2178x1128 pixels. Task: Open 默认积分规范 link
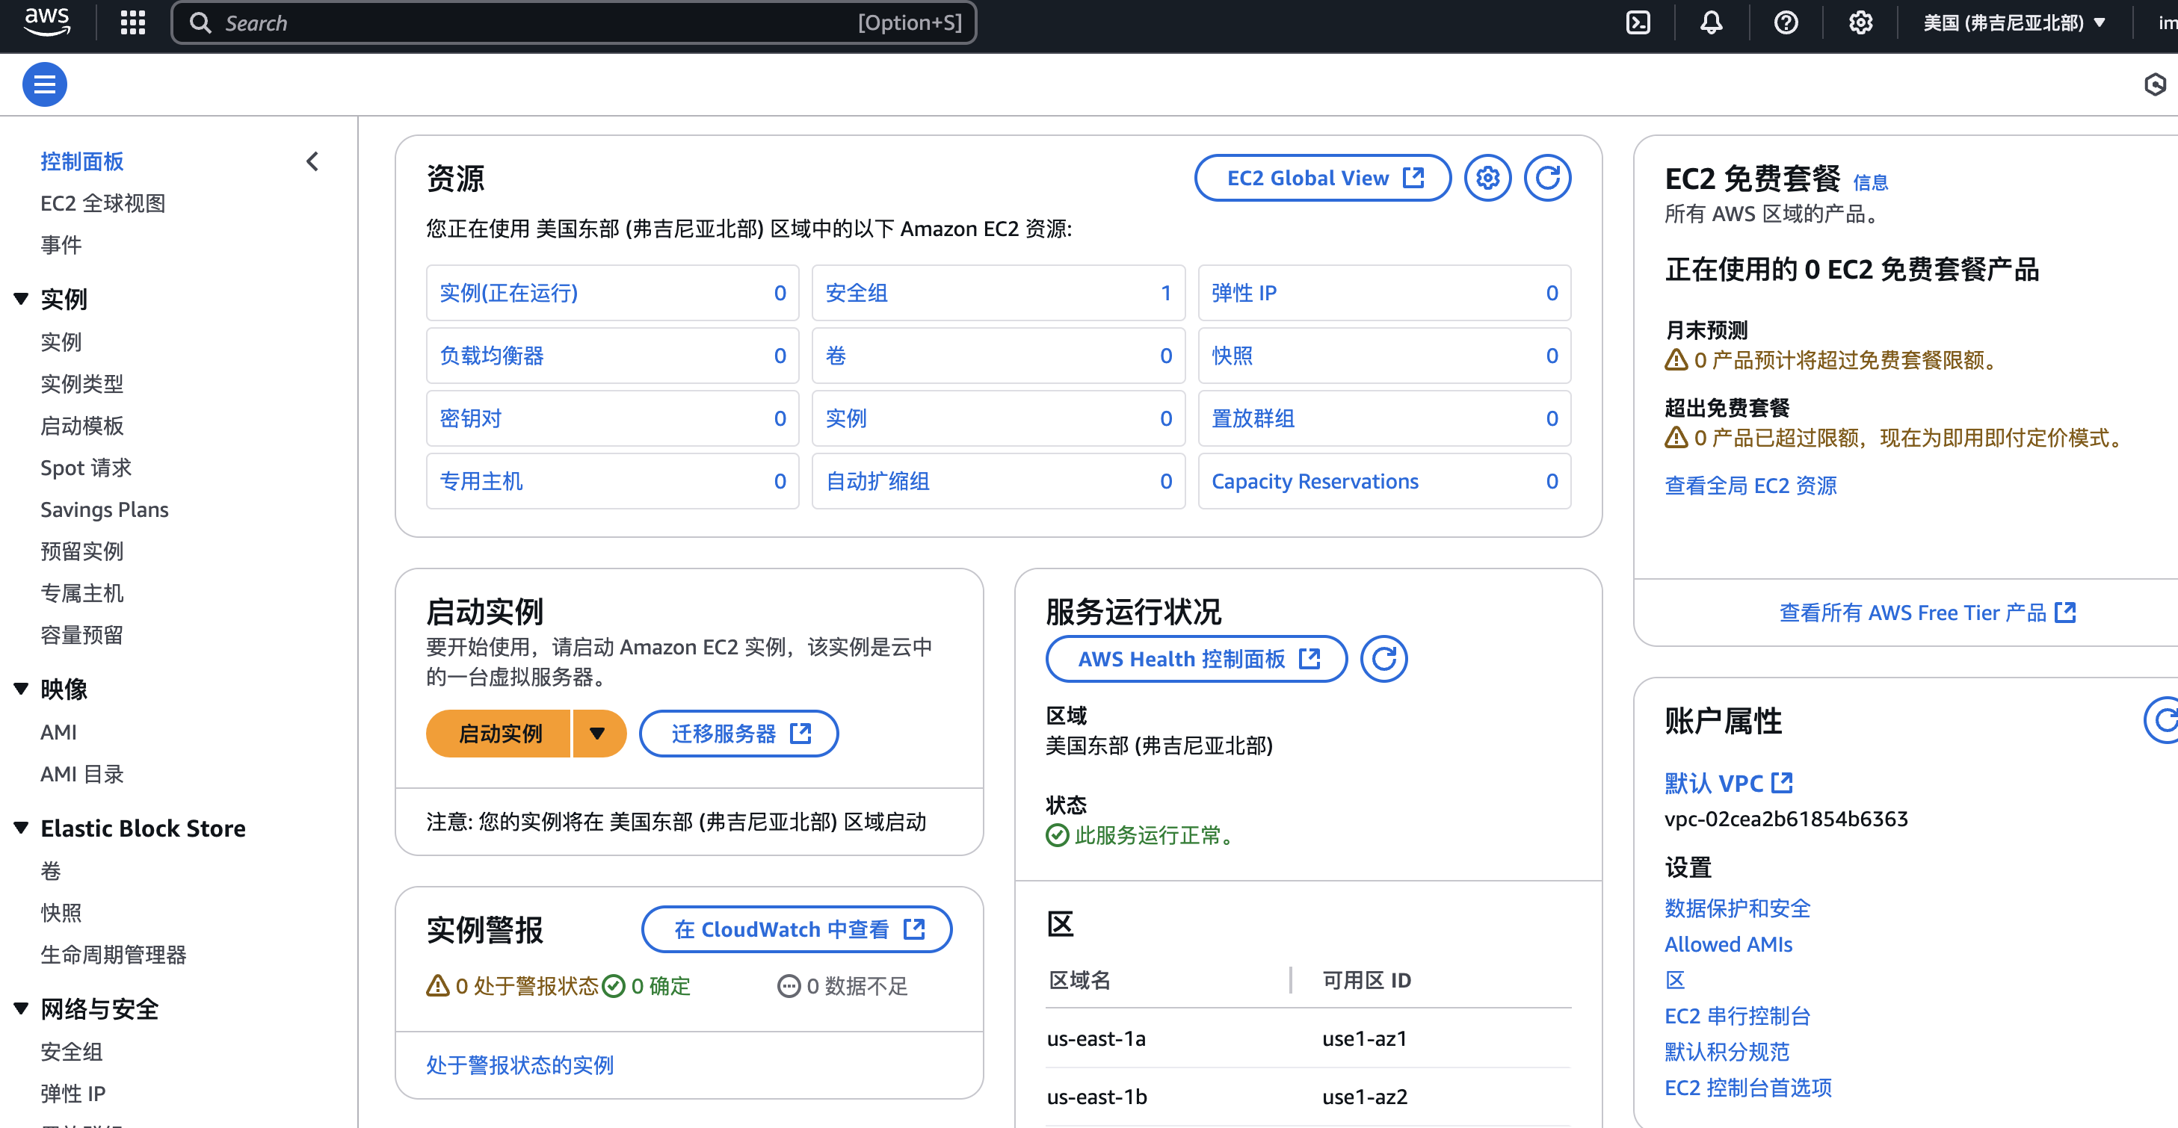[1727, 1052]
